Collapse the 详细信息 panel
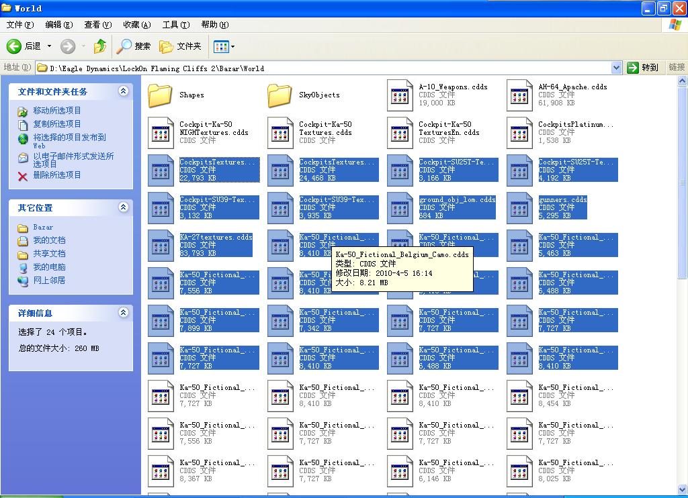 [x=124, y=312]
